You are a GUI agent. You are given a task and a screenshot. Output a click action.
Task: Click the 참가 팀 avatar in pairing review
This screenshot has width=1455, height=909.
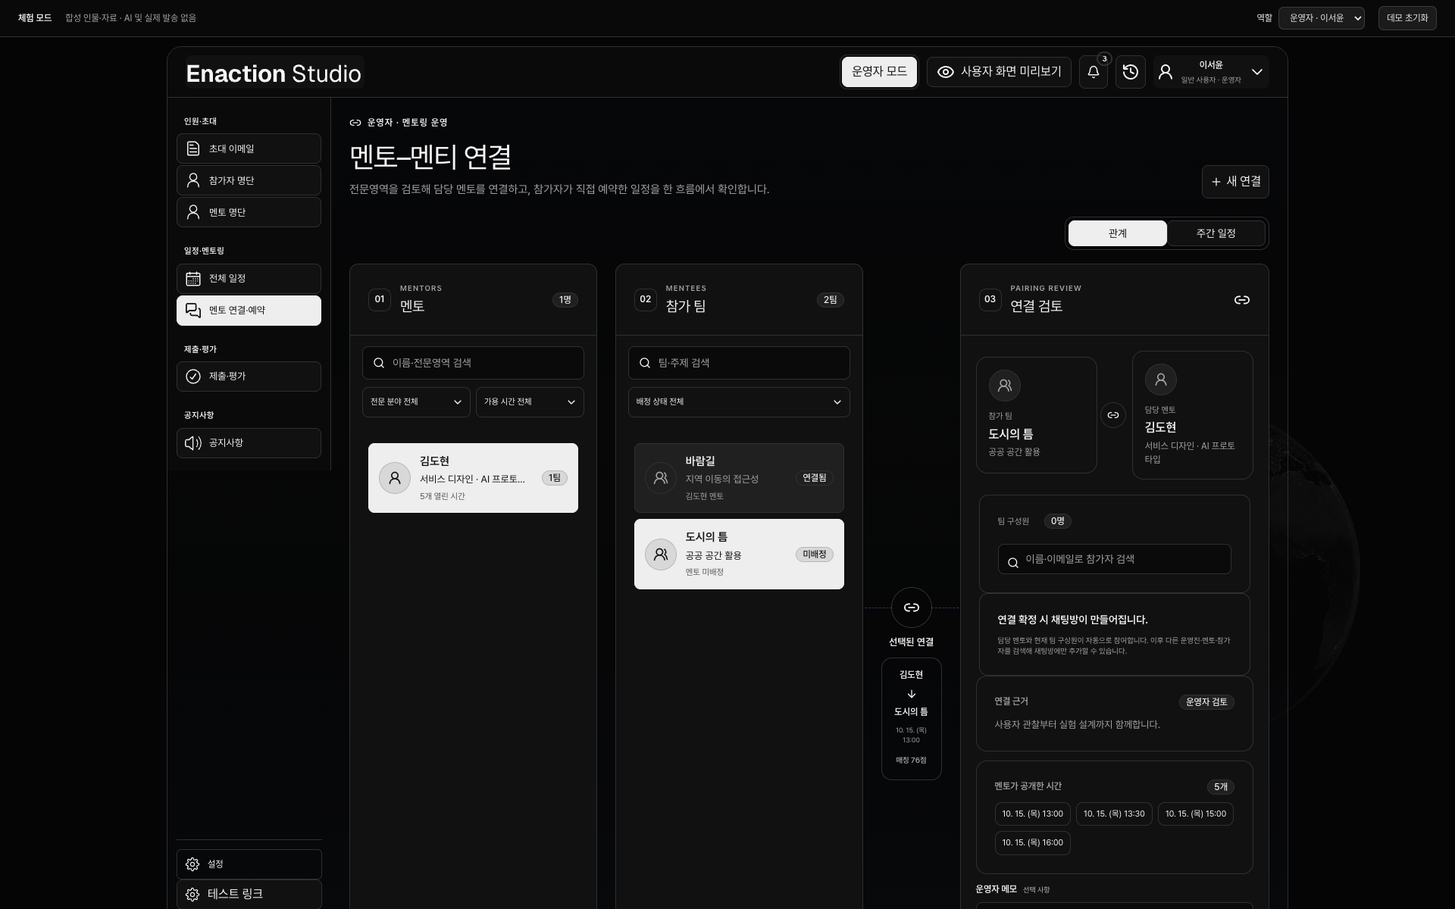click(1005, 386)
